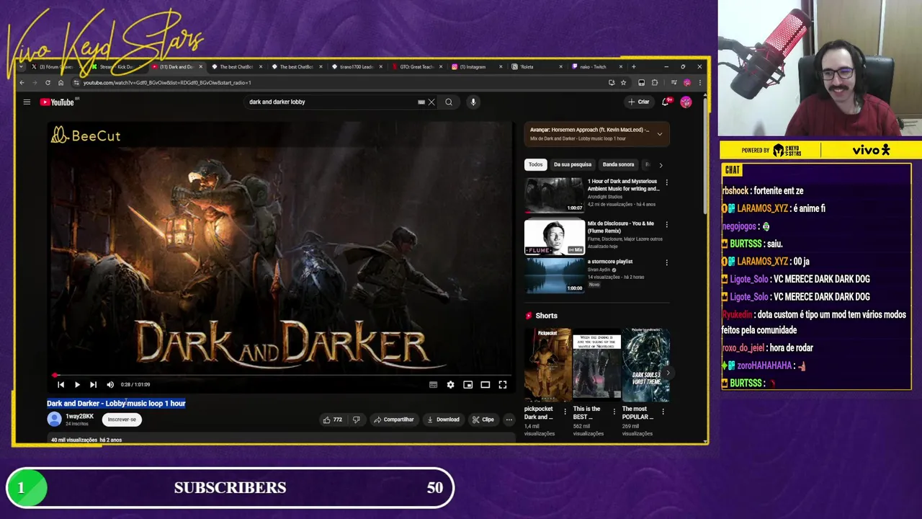This screenshot has height=519, width=922.
Task: Open browser home button
Action: (61, 83)
